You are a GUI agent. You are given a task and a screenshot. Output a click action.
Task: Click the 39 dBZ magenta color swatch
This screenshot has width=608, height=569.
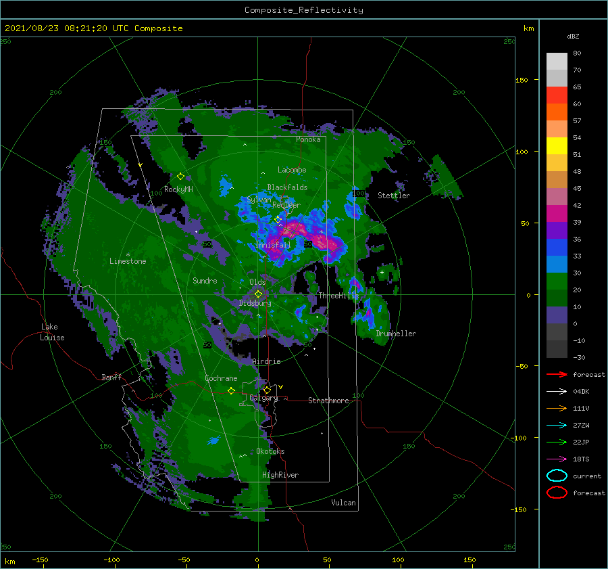click(557, 213)
